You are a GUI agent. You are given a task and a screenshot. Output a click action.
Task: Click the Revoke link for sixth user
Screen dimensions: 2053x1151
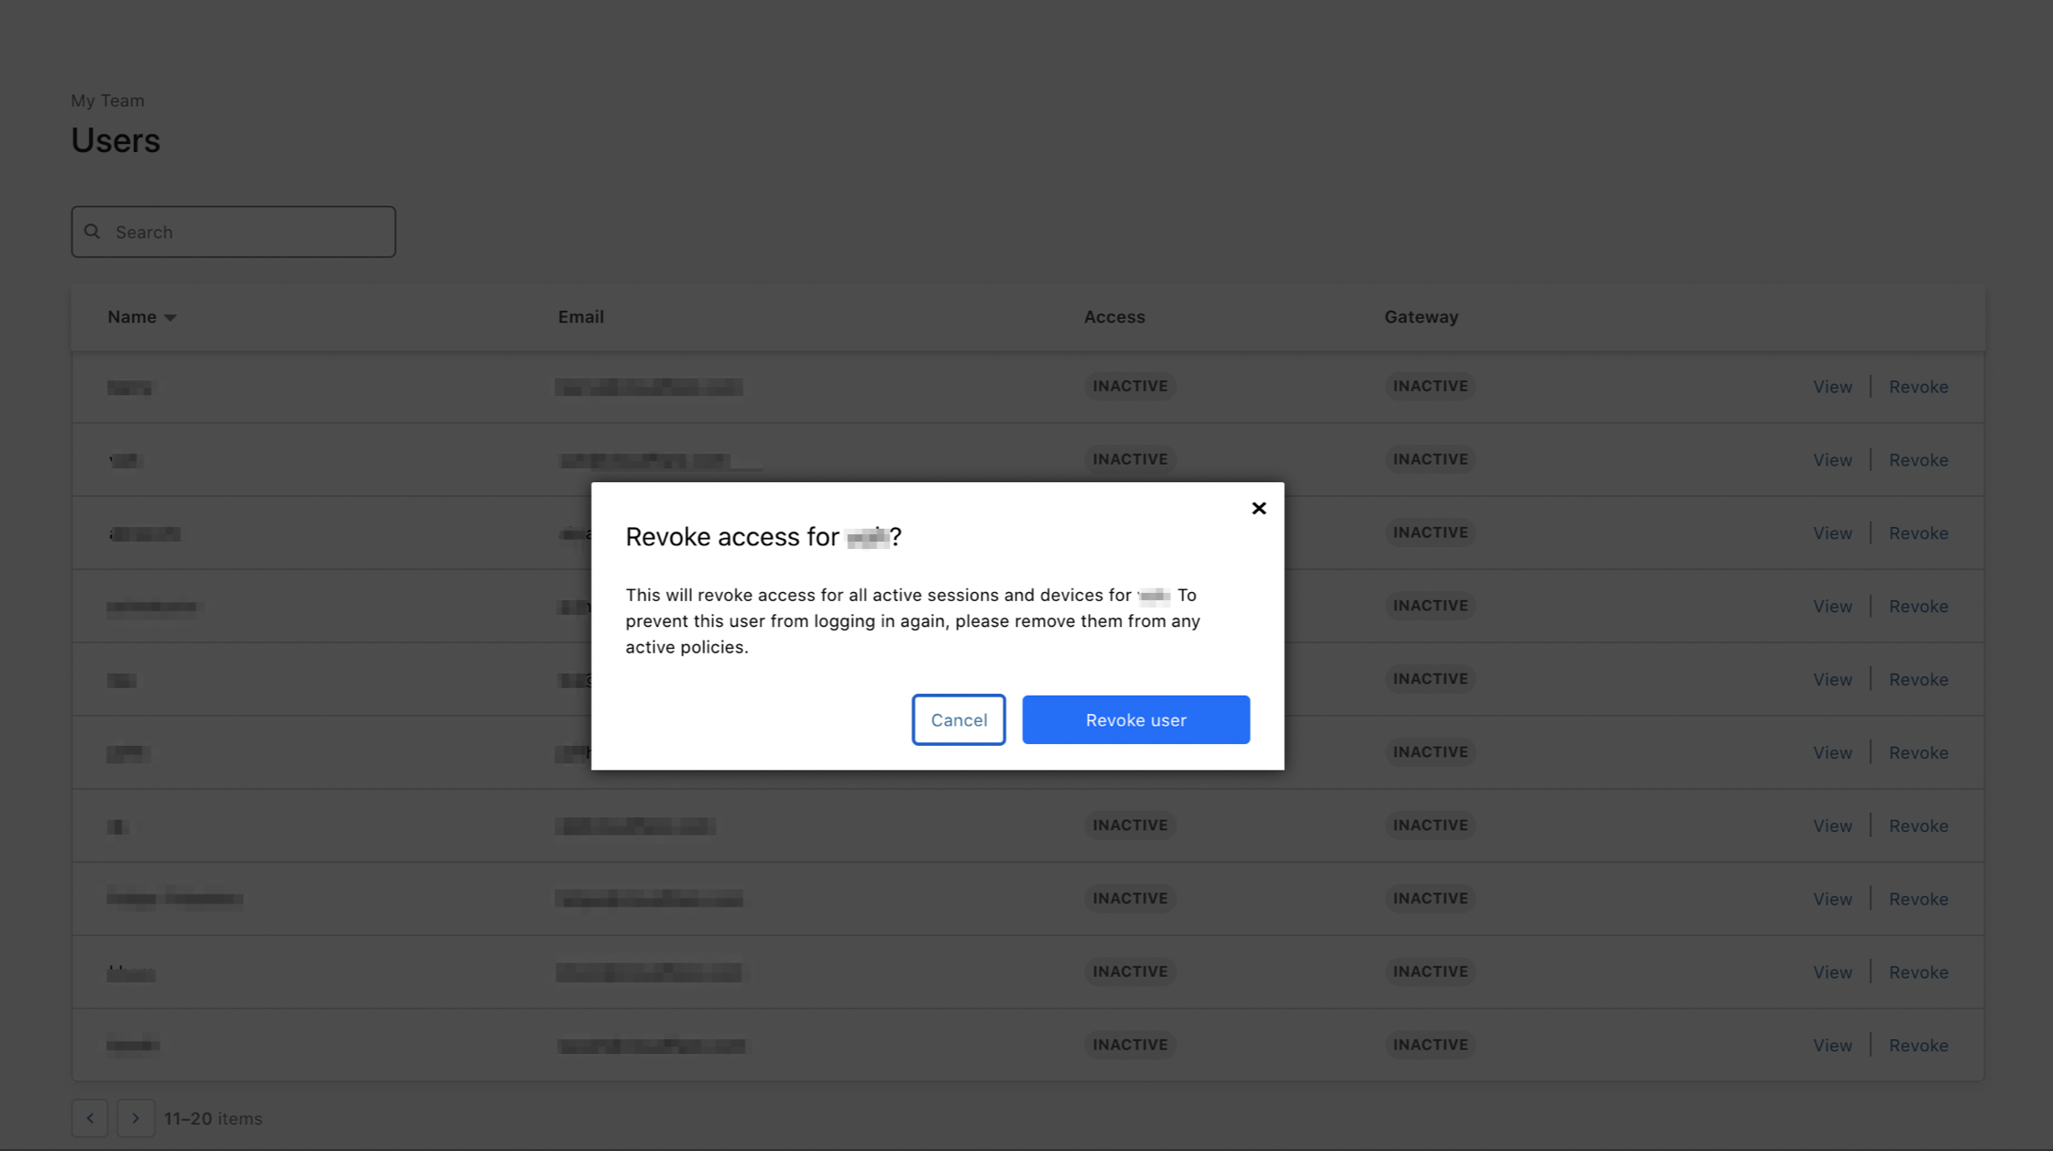[x=1917, y=751]
